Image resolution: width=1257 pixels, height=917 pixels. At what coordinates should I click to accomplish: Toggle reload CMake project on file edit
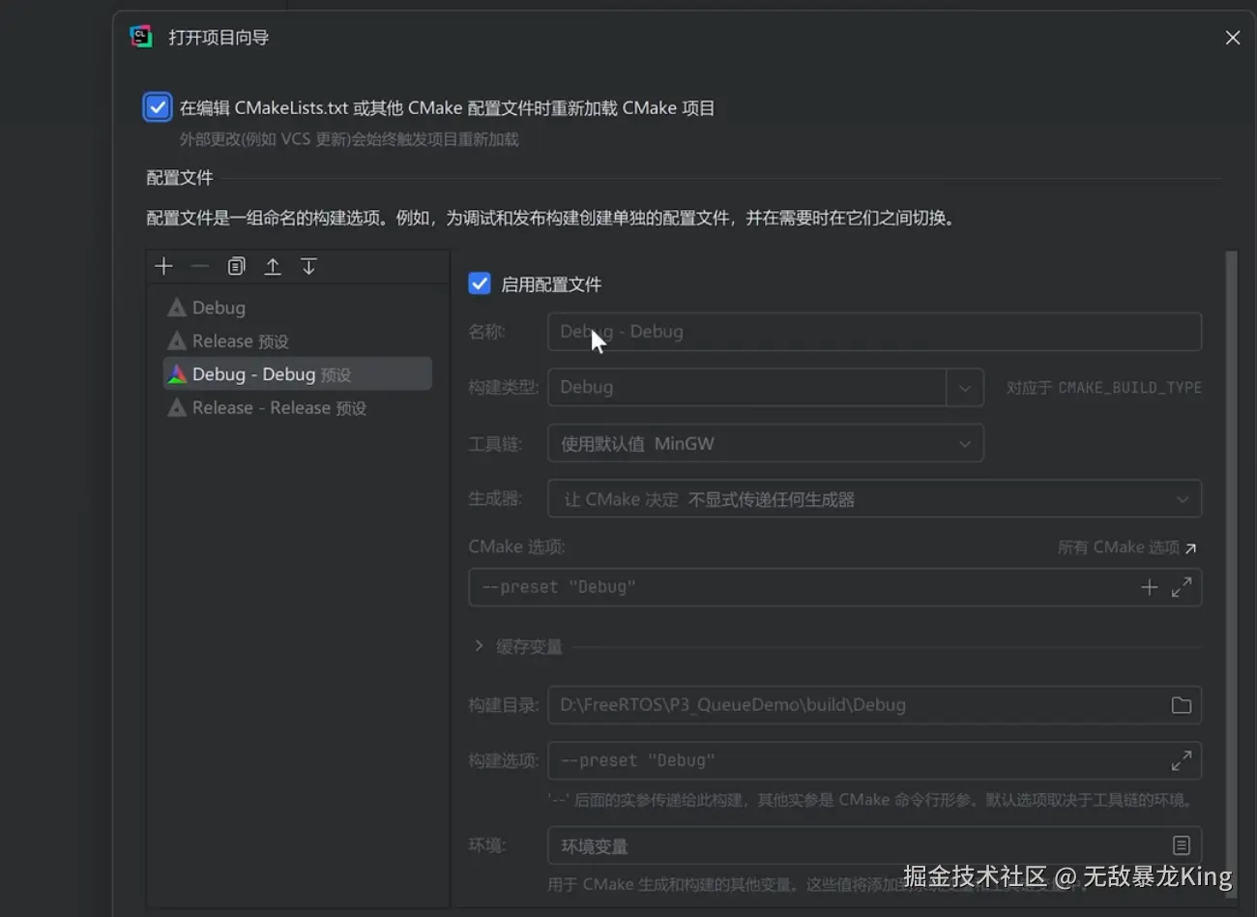158,107
